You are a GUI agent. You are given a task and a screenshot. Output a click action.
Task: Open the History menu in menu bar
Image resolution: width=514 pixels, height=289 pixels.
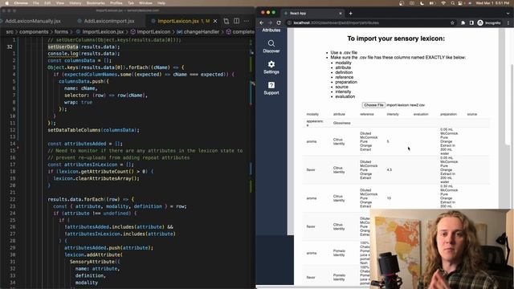pos(75,3)
